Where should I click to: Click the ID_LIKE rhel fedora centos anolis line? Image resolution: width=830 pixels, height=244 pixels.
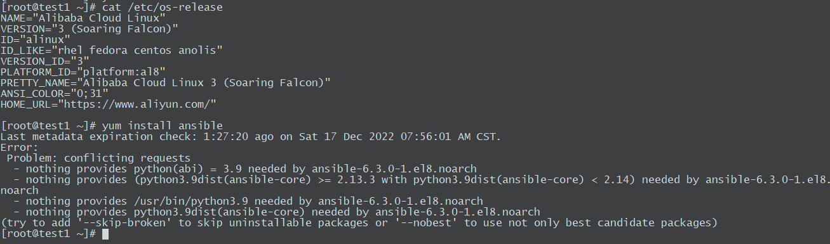coord(111,50)
